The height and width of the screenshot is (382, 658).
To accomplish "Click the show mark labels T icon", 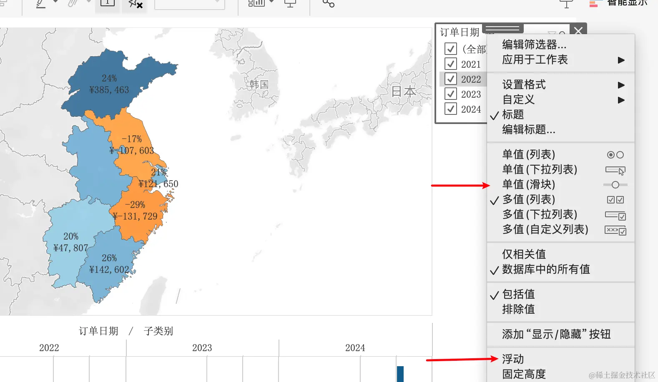I will 107,3.
